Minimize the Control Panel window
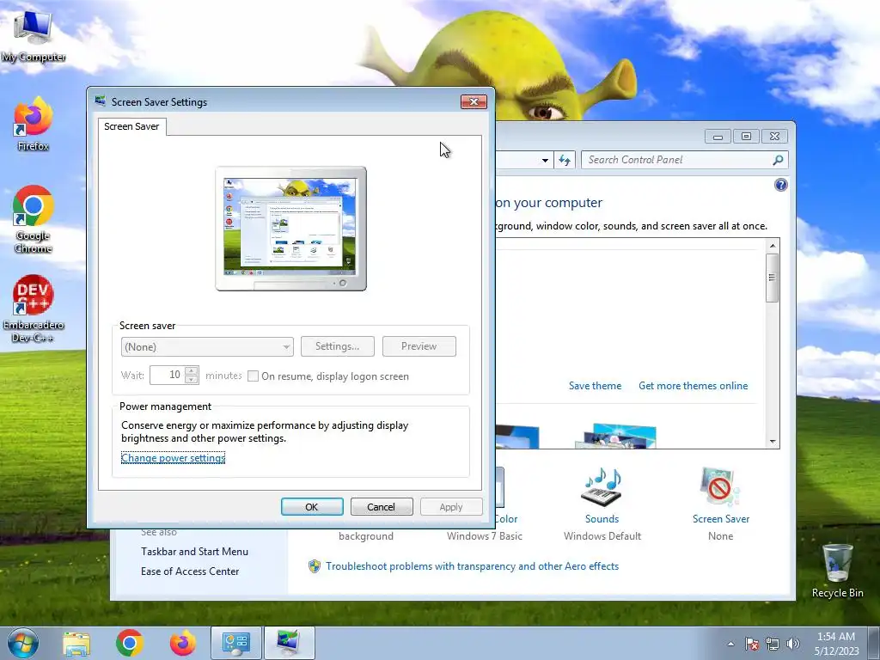 [718, 137]
